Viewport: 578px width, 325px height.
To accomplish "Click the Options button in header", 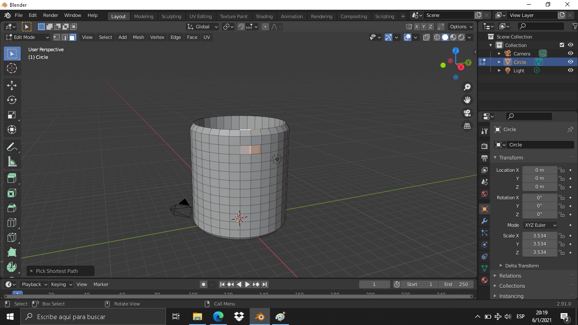I will point(461,27).
